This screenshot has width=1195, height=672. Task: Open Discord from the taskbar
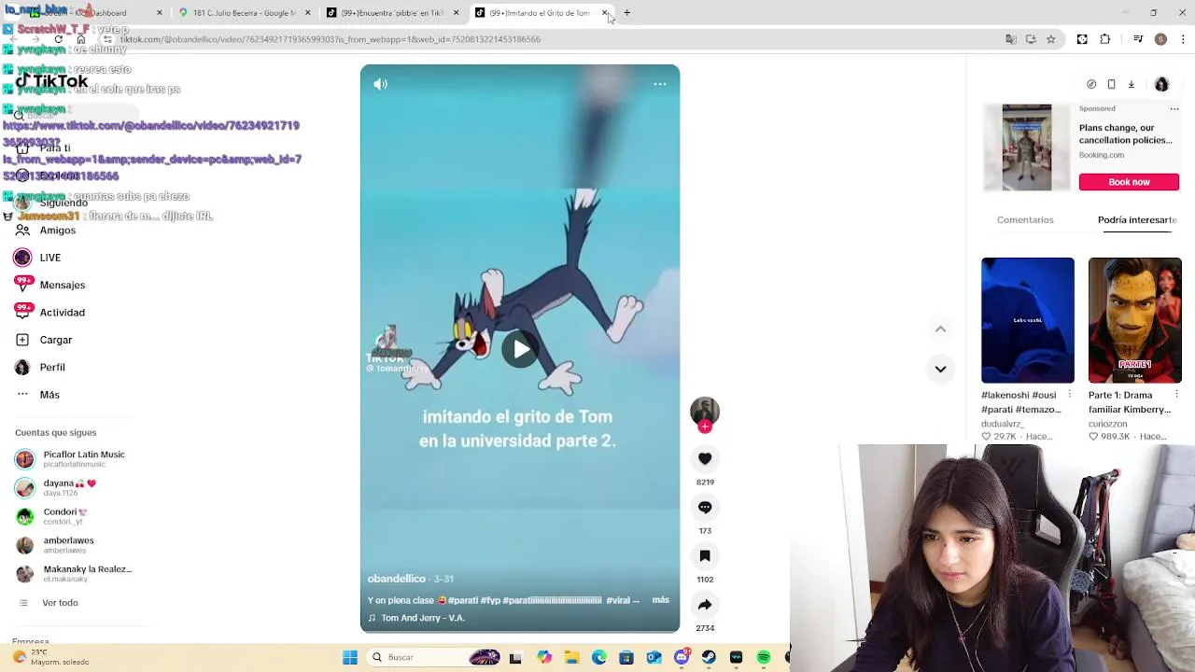click(682, 657)
